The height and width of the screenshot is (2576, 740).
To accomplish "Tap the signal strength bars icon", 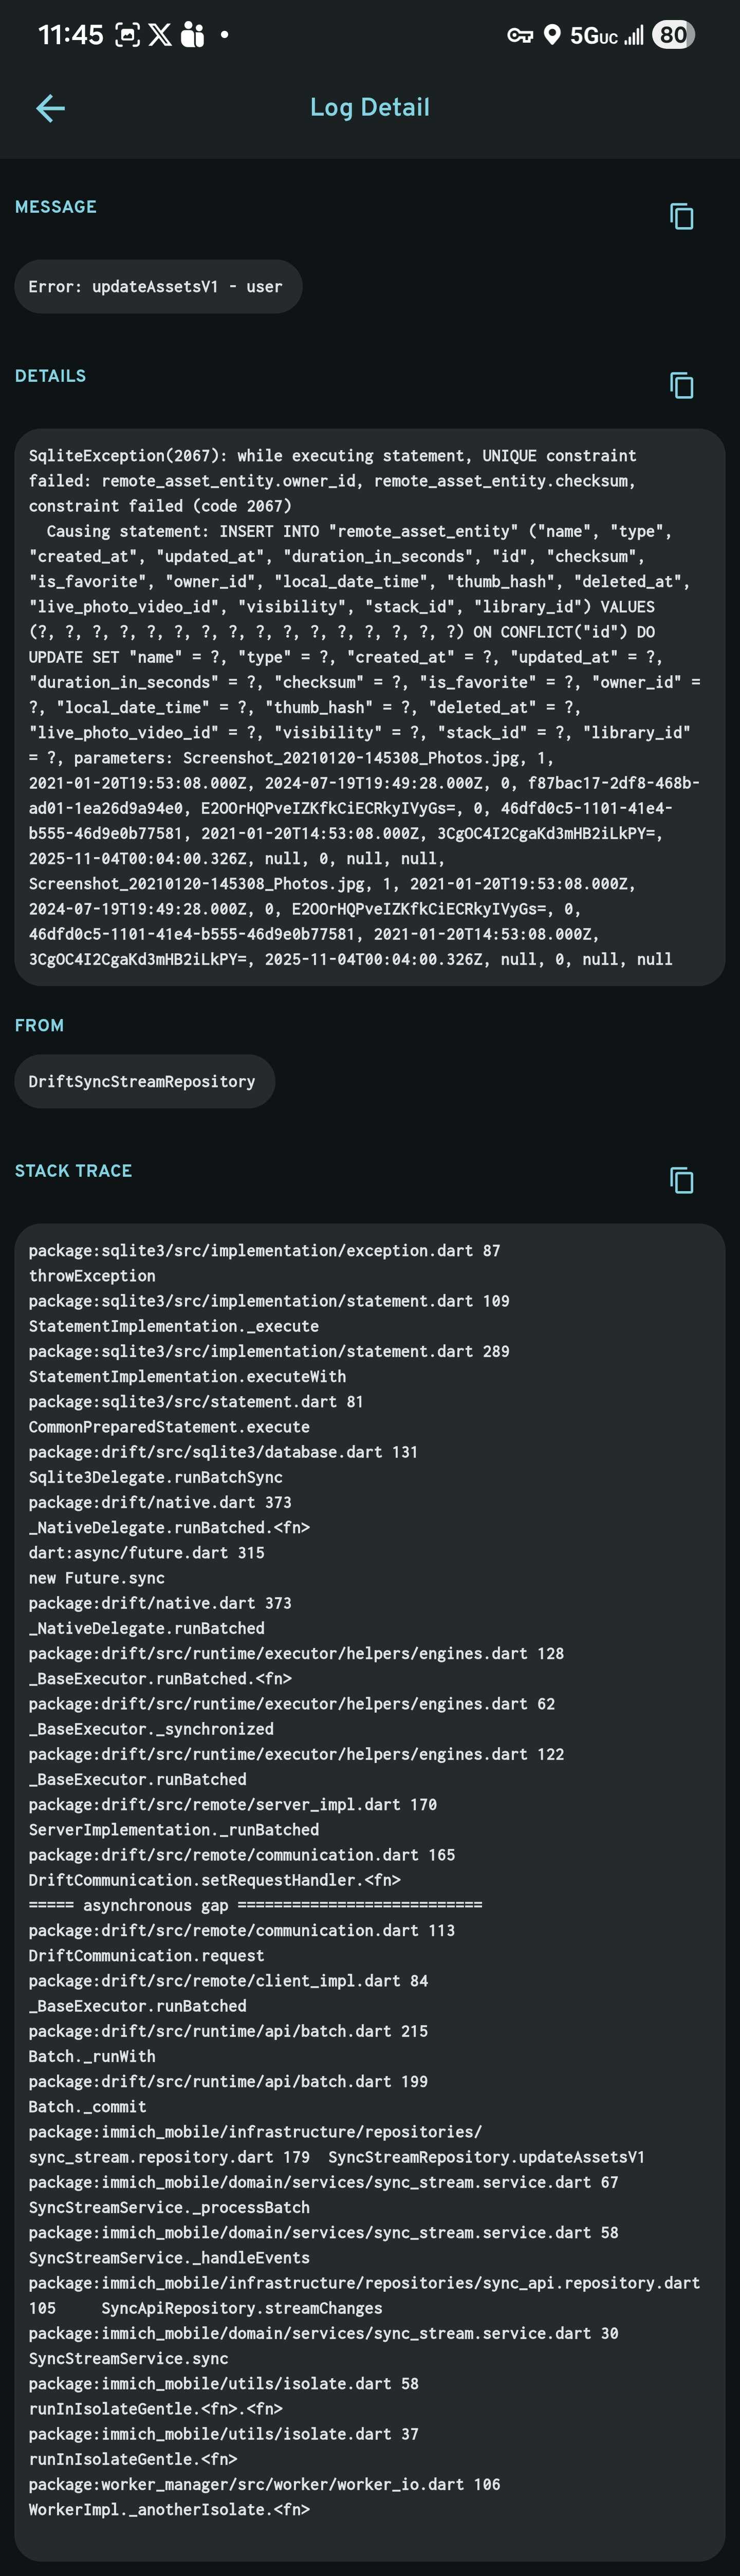I will click(x=634, y=36).
